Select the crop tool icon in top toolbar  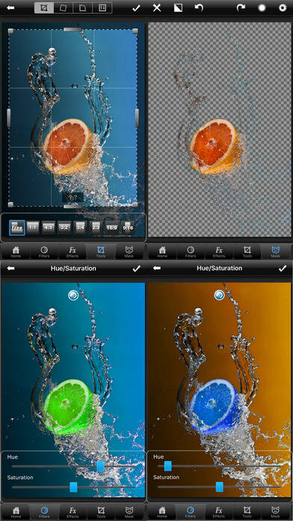[x=44, y=8]
